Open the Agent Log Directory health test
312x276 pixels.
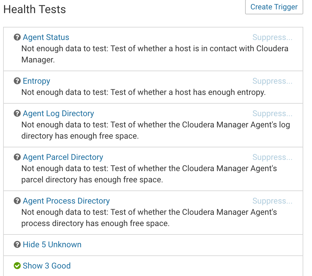point(58,113)
